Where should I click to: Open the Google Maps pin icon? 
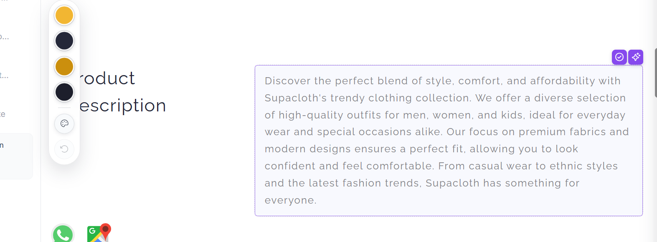click(99, 233)
